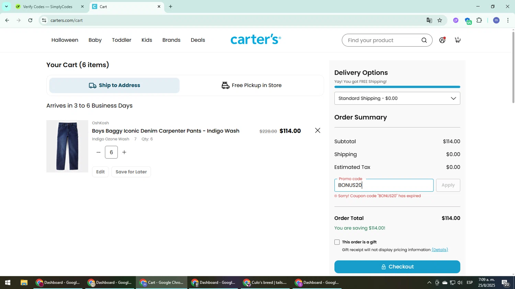
Task: Click the Promo code input field
Action: [384, 185]
